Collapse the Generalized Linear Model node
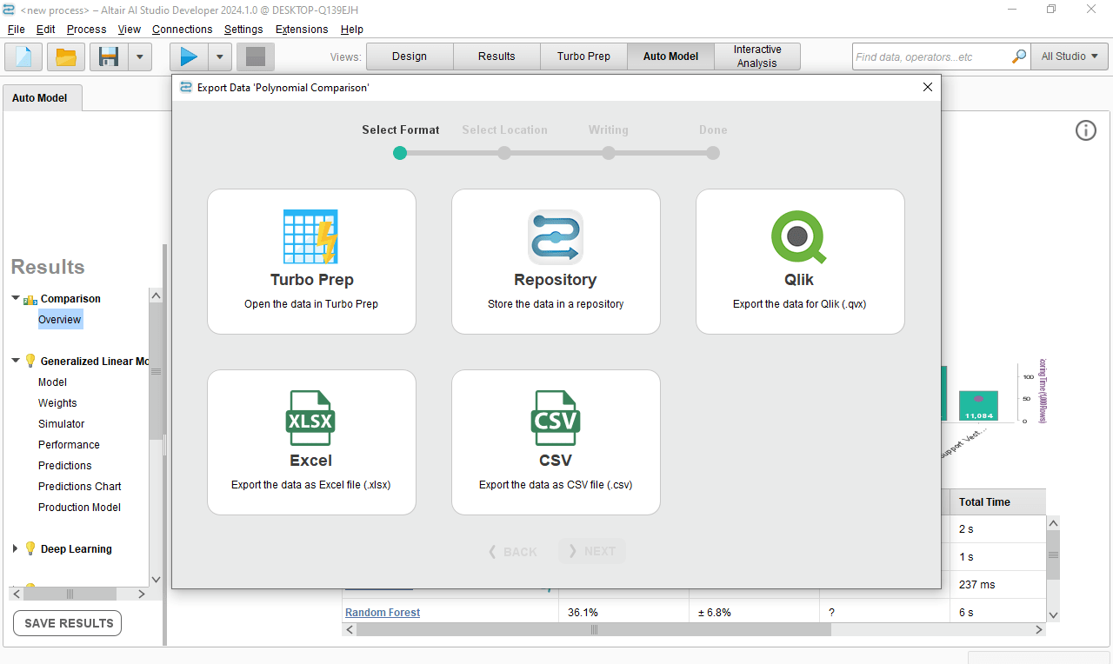The image size is (1113, 664). click(x=16, y=361)
